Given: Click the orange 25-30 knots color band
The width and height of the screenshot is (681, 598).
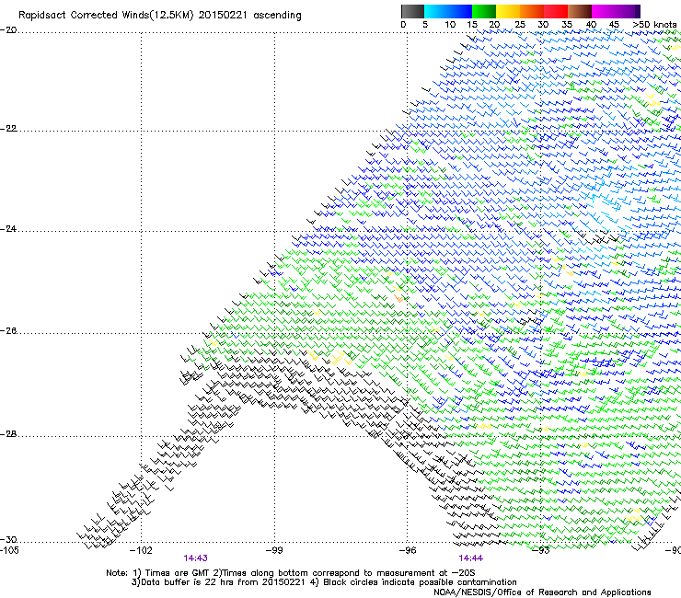Looking at the screenshot, I should pyautogui.click(x=532, y=11).
